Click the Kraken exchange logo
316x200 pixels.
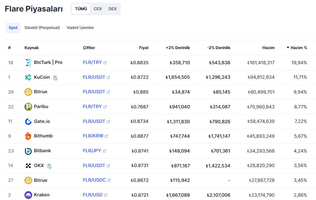(x=28, y=195)
